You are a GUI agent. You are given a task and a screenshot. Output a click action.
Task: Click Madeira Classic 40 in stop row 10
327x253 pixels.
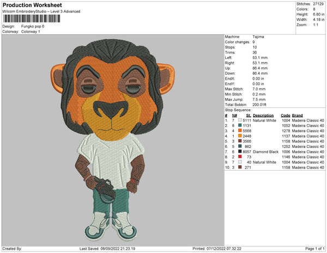308,167
